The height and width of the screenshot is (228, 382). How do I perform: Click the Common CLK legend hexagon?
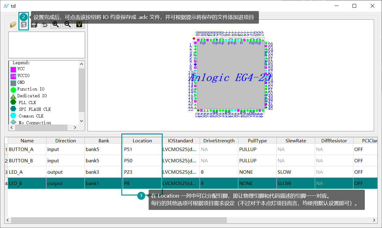click(13, 116)
